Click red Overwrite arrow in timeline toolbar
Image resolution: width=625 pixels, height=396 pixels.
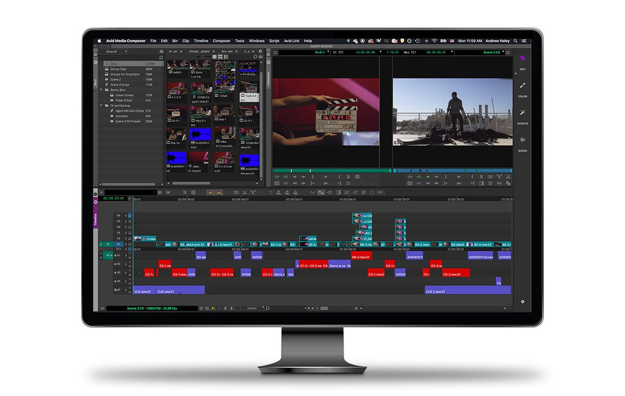pyautogui.click(x=219, y=193)
